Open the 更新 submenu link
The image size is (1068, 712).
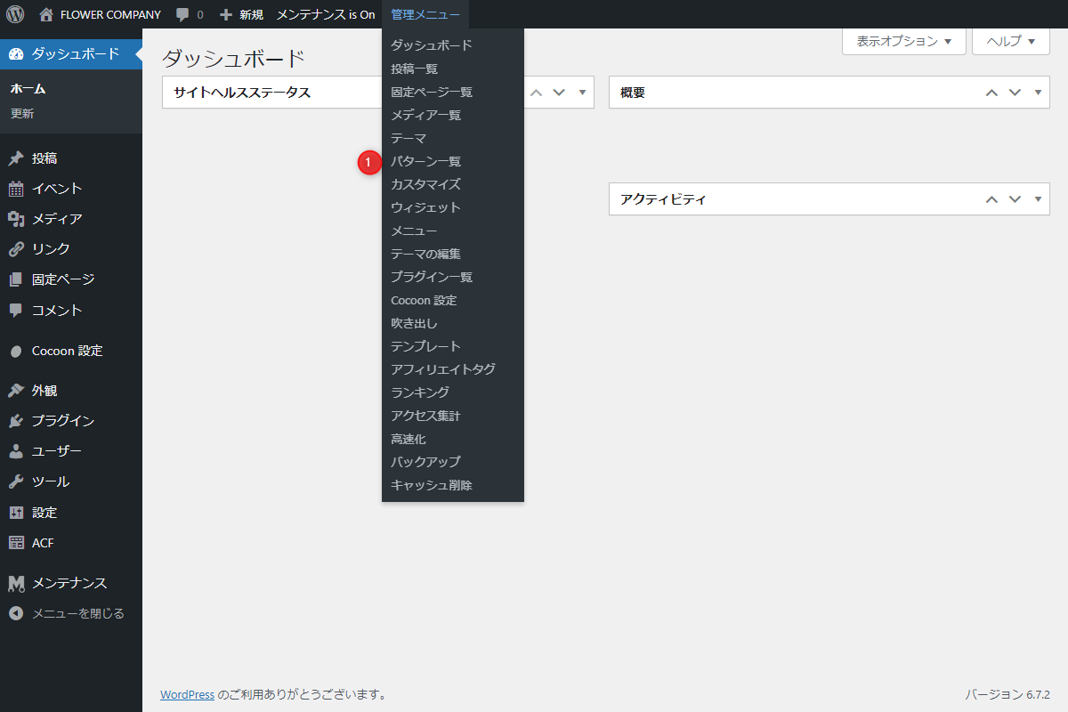[22, 114]
